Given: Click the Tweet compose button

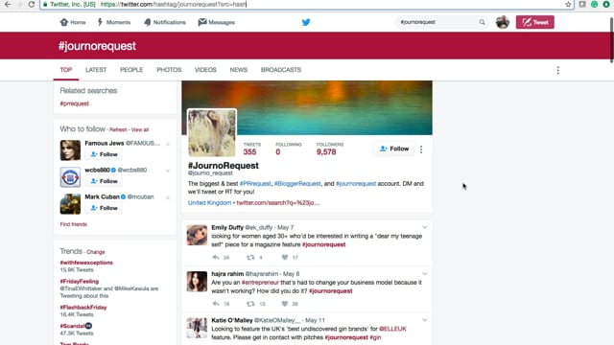Looking at the screenshot, I should click(535, 22).
